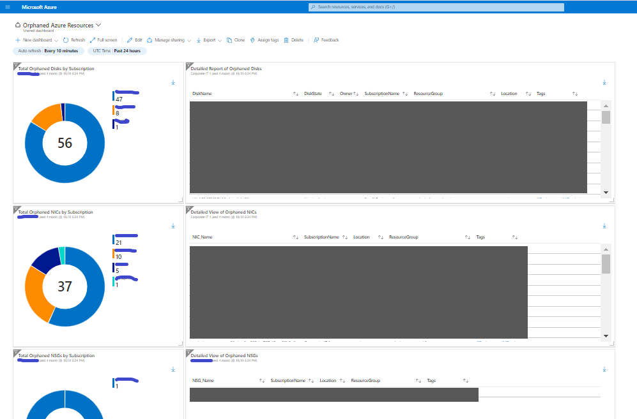
Task: Download Total Orphaned Disks tile data
Action: pos(173,82)
